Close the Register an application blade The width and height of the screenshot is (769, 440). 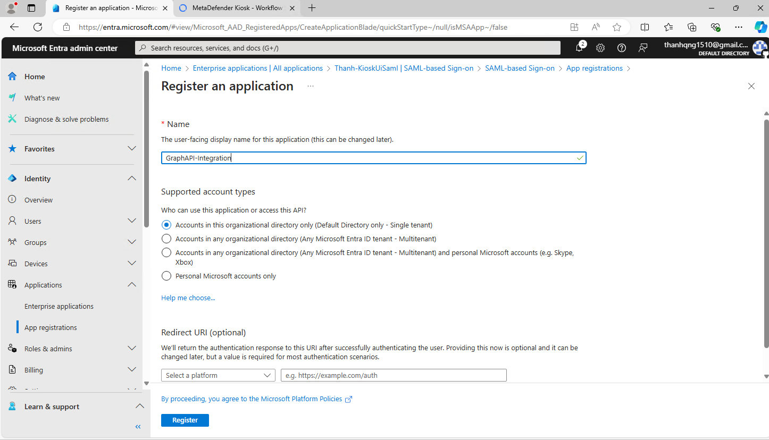tap(751, 86)
